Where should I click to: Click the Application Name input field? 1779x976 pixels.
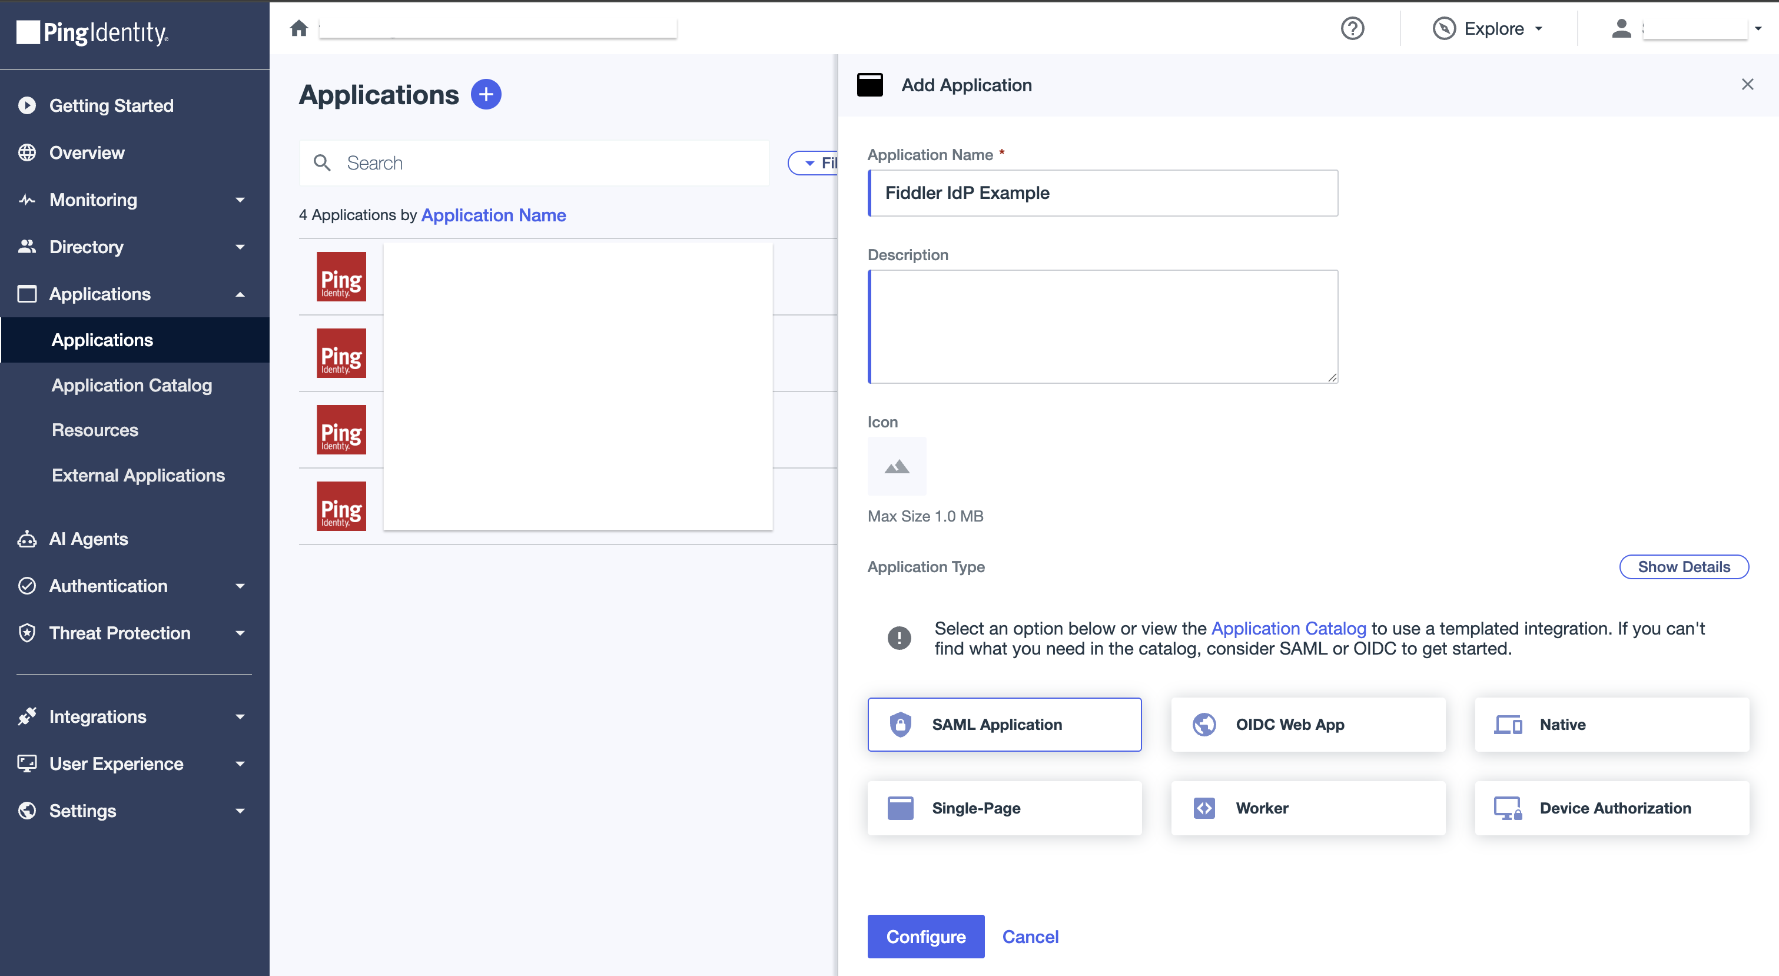1103,192
